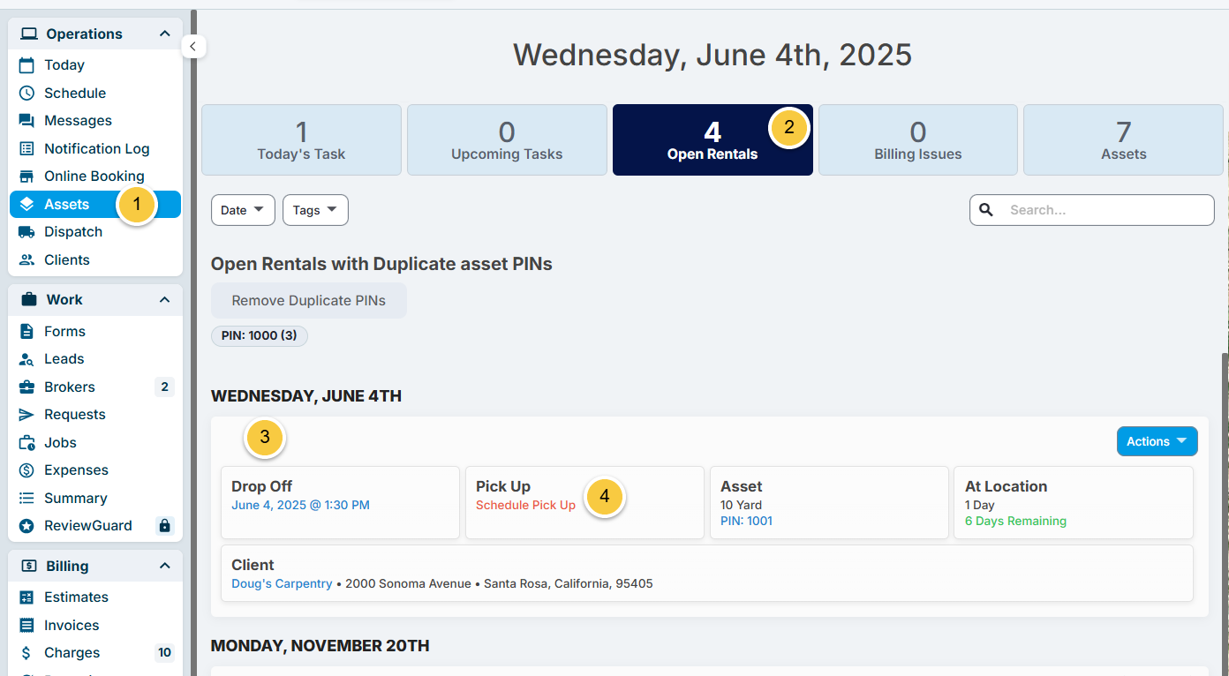Image resolution: width=1229 pixels, height=676 pixels.
Task: Click Remove Duplicate PINs button
Action: click(x=309, y=301)
